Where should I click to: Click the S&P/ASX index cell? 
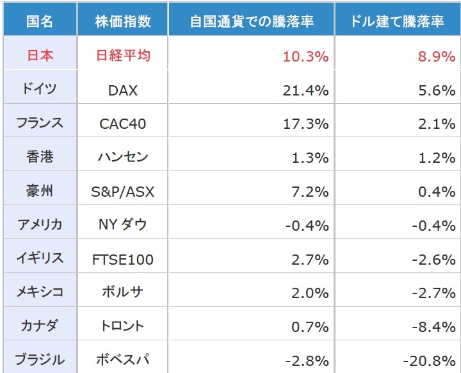(x=123, y=191)
